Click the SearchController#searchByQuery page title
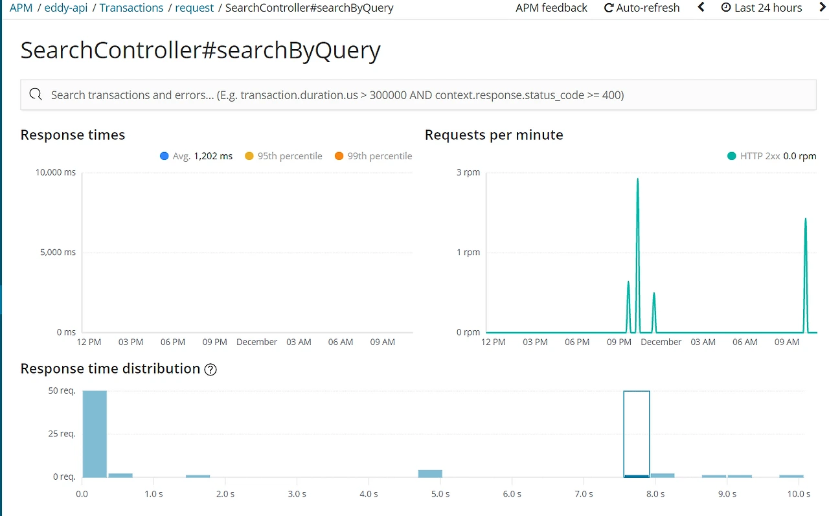The image size is (829, 516). pos(201,50)
